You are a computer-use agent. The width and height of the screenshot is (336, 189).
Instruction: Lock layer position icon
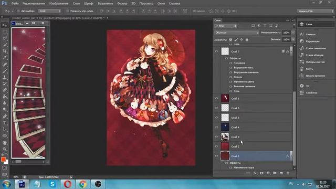click(x=241, y=40)
